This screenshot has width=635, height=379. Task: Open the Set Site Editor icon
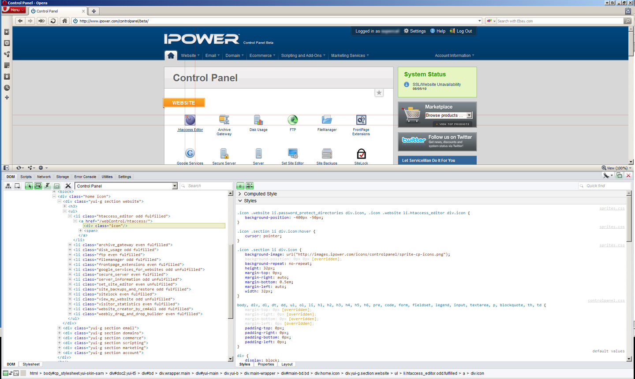(293, 153)
